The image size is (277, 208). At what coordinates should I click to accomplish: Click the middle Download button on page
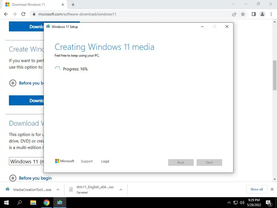point(26,100)
